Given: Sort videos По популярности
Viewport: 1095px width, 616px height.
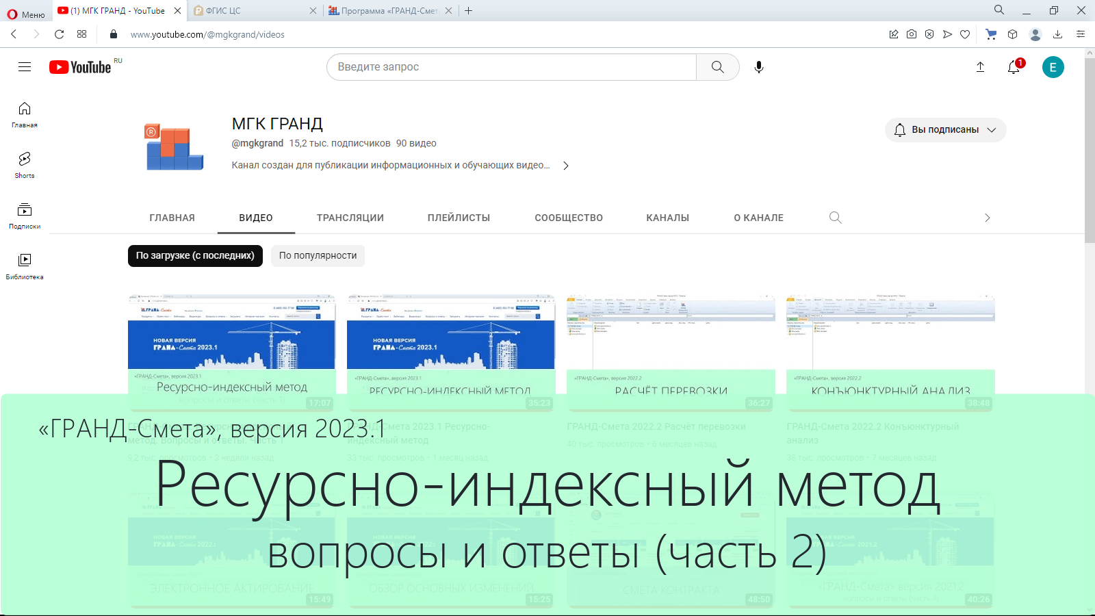Looking at the screenshot, I should point(318,256).
